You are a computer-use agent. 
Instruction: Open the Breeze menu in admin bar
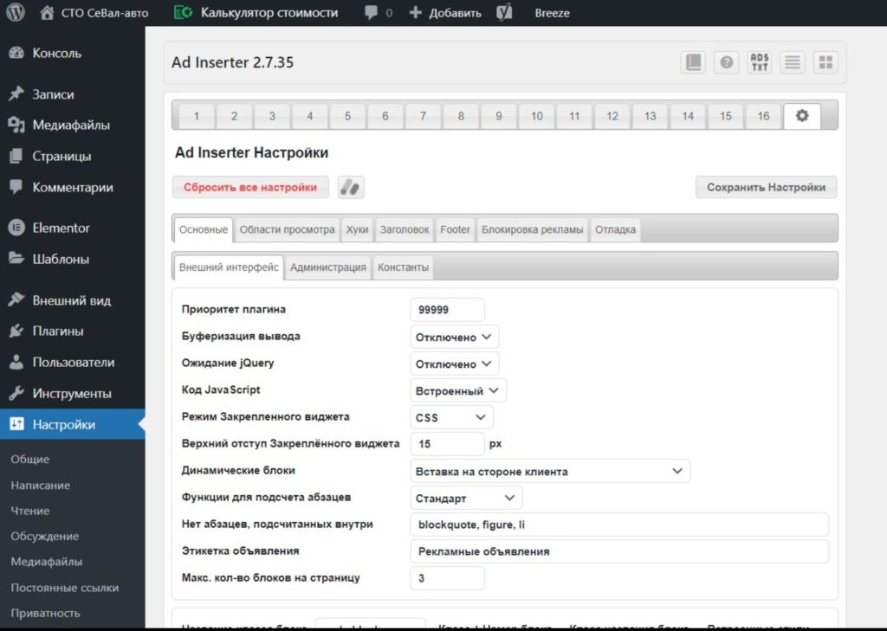552,13
